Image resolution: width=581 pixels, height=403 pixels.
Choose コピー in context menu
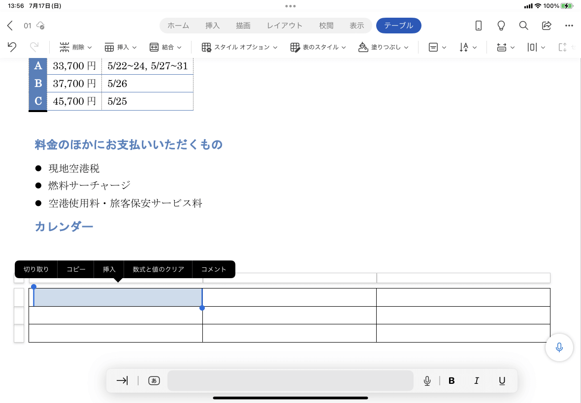click(x=76, y=269)
